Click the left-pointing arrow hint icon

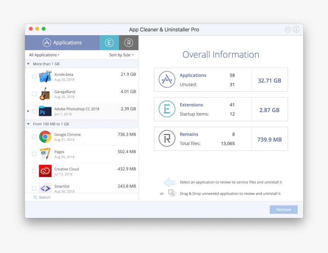[169, 182]
